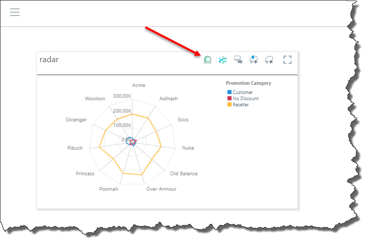Click the atom-shaped analysis icon
The width and height of the screenshot is (370, 245).
[223, 60]
